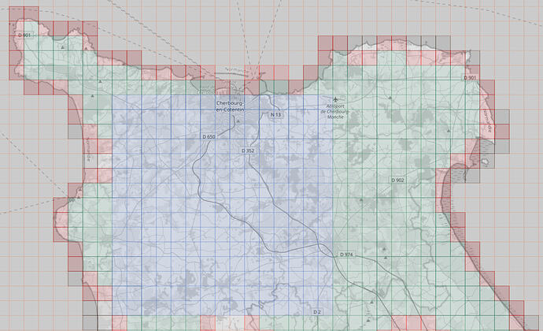Click the D 901 shield on northeast coast
This screenshot has height=331, width=543.
(x=470, y=78)
